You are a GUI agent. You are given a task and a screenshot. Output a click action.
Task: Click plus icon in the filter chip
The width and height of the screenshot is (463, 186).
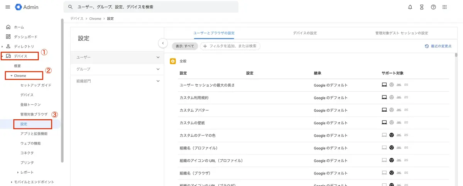205,46
